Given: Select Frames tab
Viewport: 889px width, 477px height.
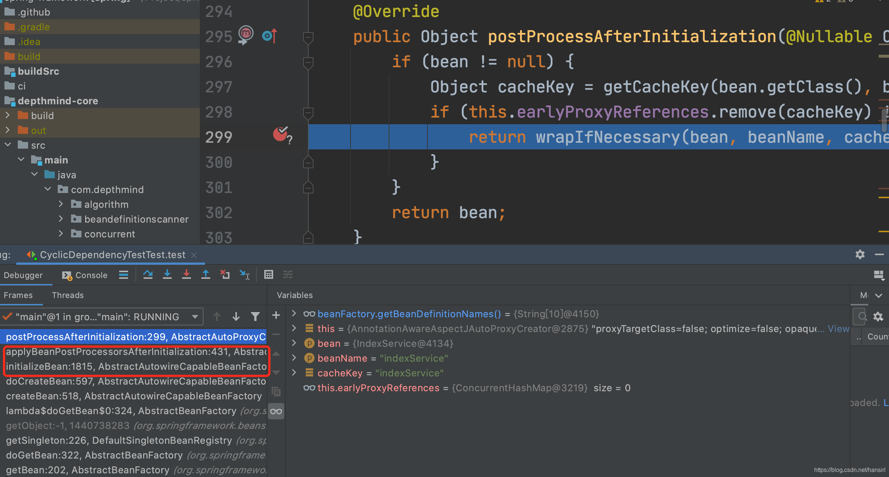Looking at the screenshot, I should (18, 295).
